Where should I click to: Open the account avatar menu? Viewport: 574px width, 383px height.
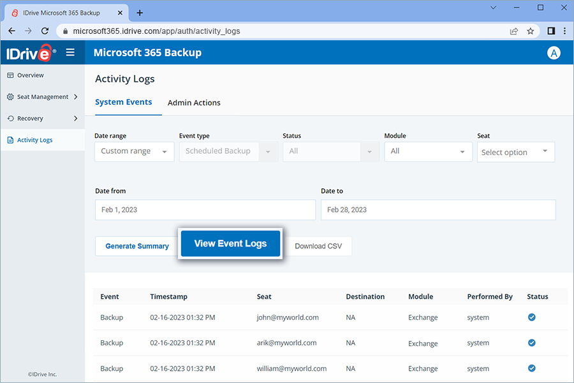(x=554, y=52)
